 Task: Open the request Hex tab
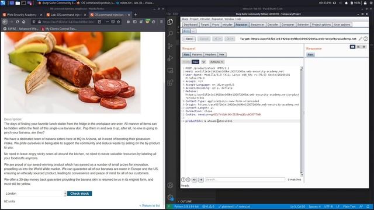pos(221,54)
